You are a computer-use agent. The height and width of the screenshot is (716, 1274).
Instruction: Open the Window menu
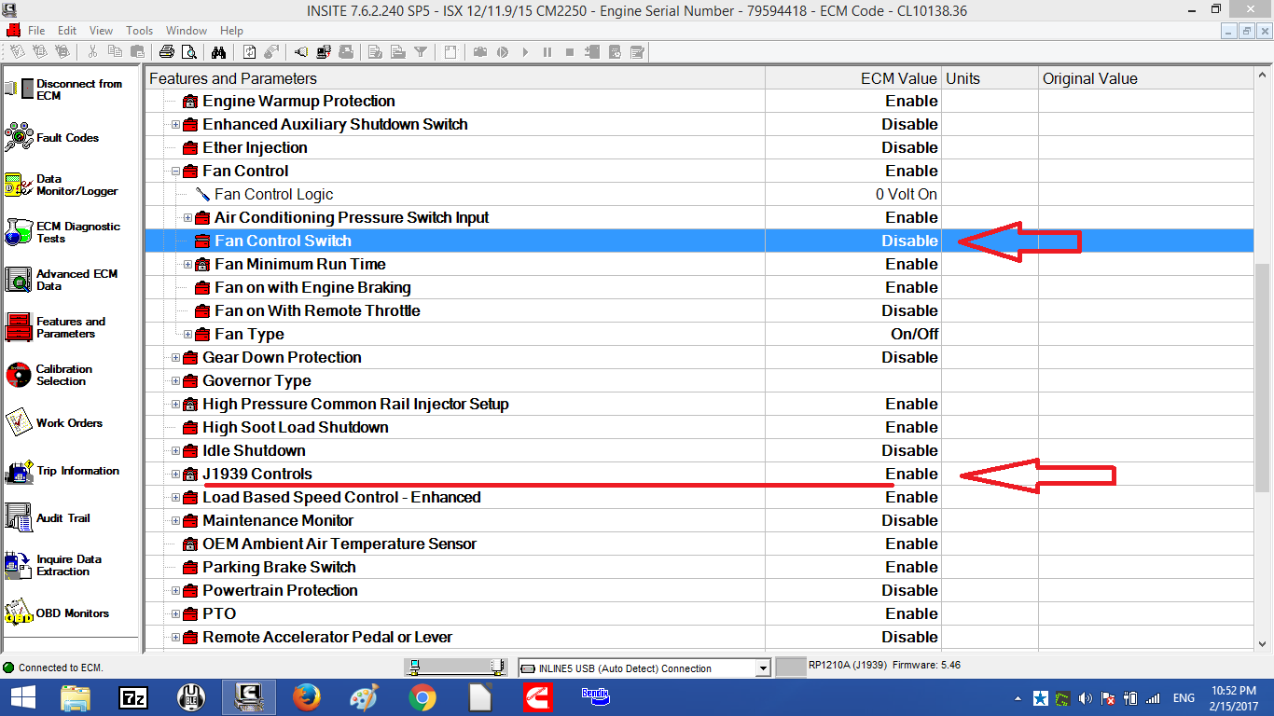[x=187, y=31]
